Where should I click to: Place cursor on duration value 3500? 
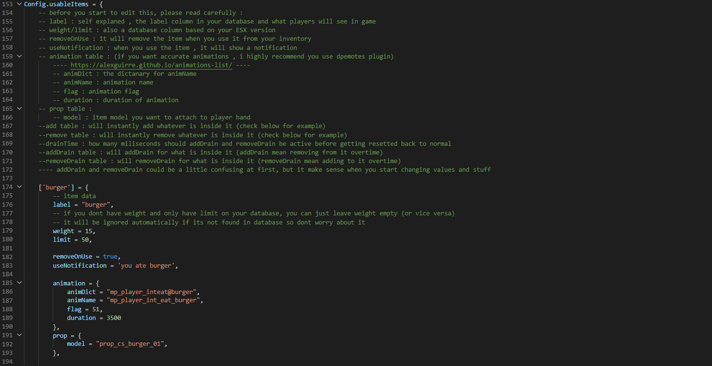(114, 318)
